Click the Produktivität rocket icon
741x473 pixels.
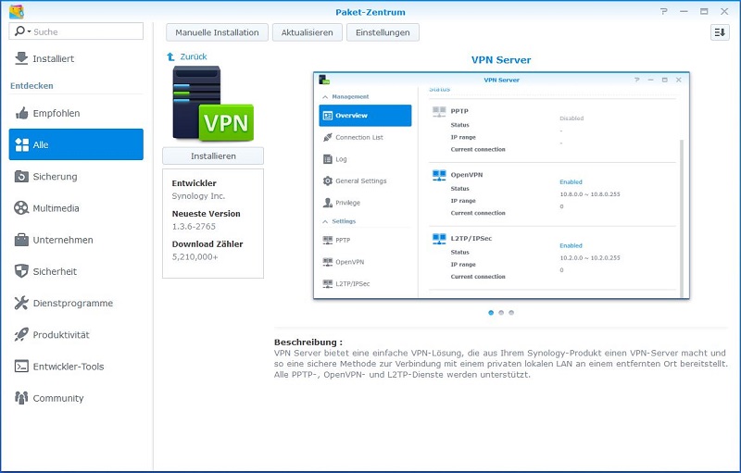tap(21, 335)
